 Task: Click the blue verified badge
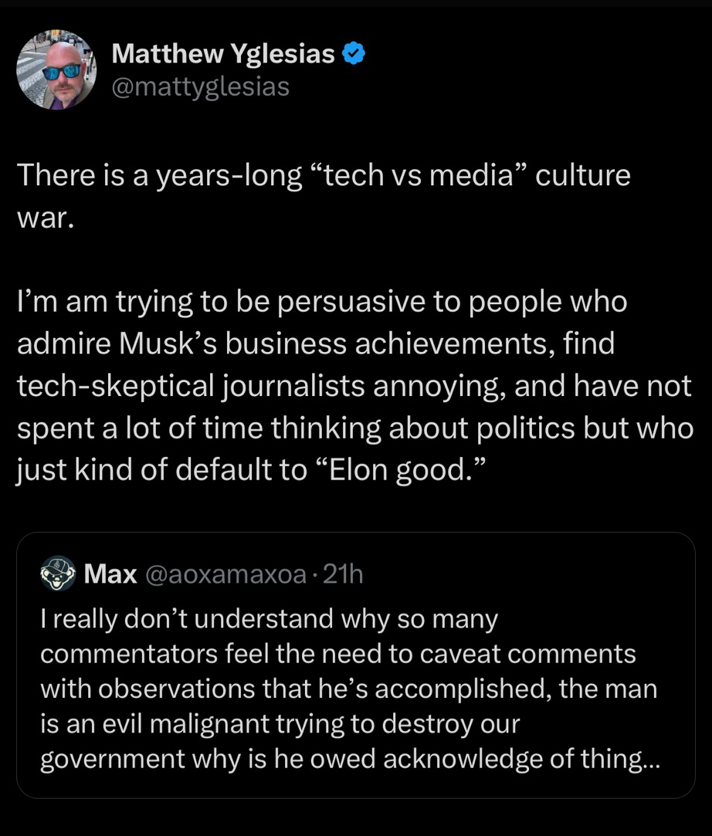(x=354, y=53)
